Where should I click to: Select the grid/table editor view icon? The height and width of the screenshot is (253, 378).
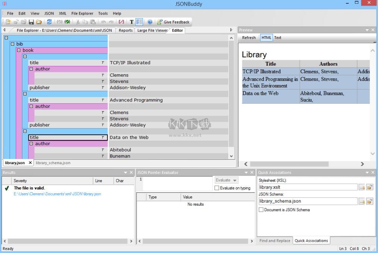[138, 22]
